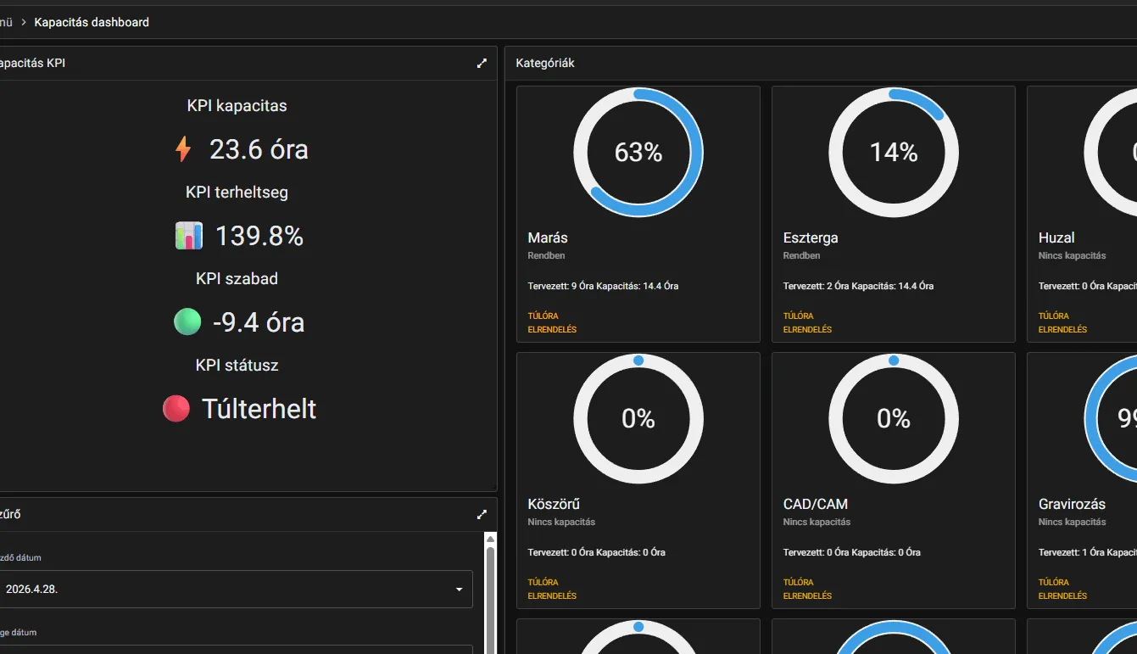
Task: Click Túlóra elrendelés in the Gravirozás card
Action: pos(1062,589)
